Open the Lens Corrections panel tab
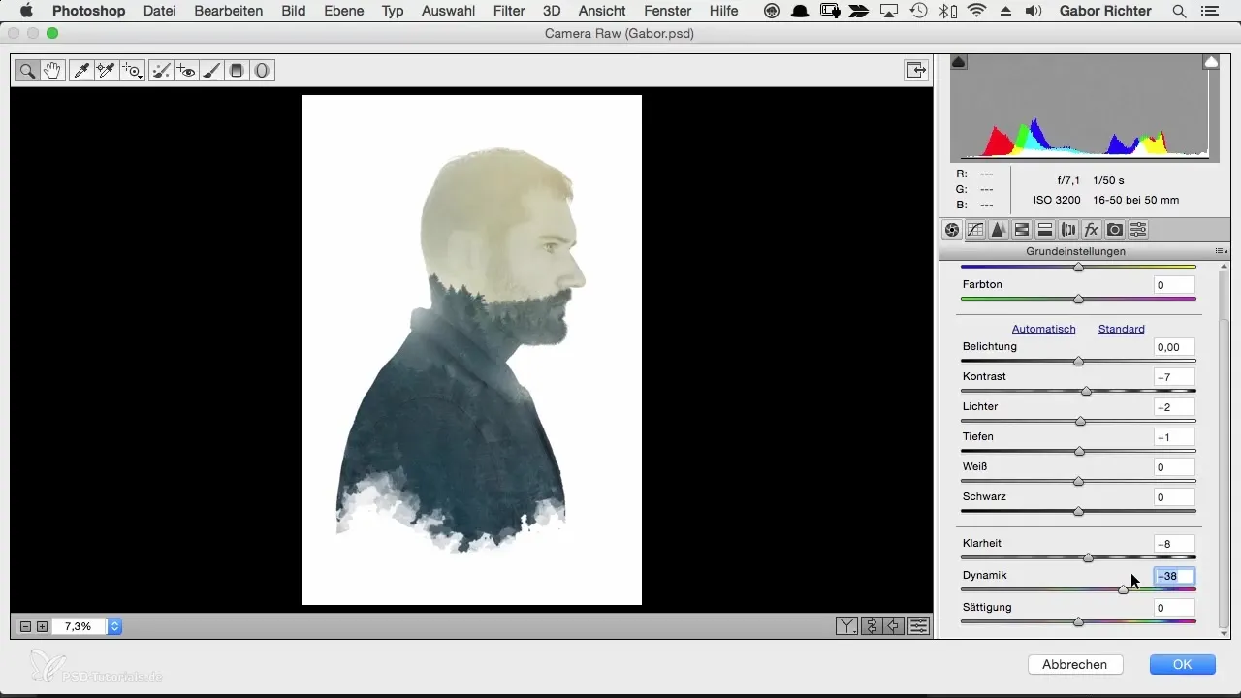Screen dimensions: 1241x698 [x=1068, y=230]
